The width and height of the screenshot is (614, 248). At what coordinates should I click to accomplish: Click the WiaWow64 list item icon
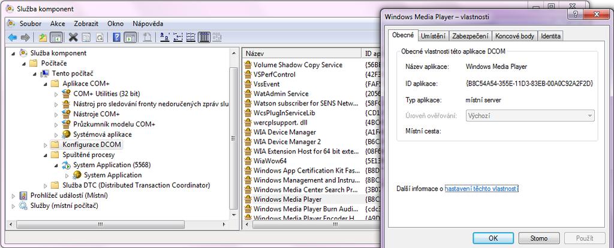(248, 161)
